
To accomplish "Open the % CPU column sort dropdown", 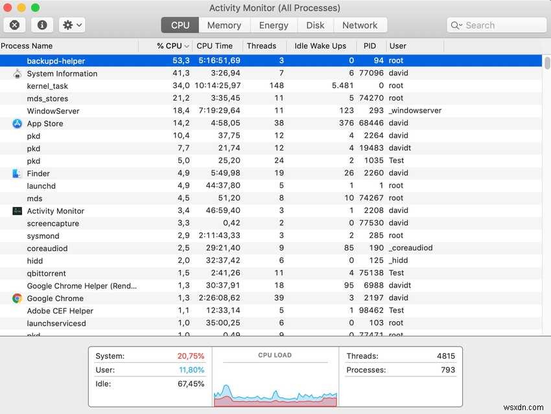I will [x=187, y=46].
